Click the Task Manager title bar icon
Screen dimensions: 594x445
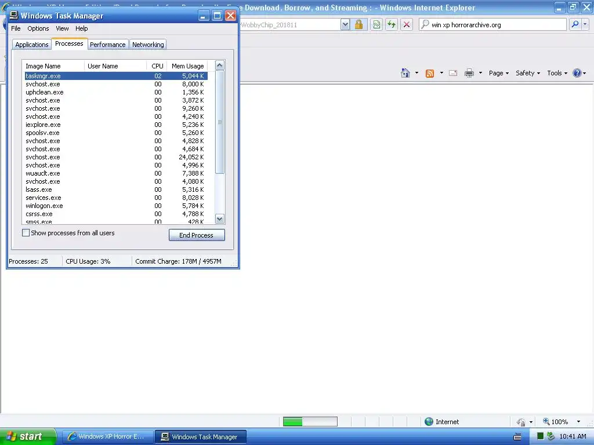pos(14,15)
